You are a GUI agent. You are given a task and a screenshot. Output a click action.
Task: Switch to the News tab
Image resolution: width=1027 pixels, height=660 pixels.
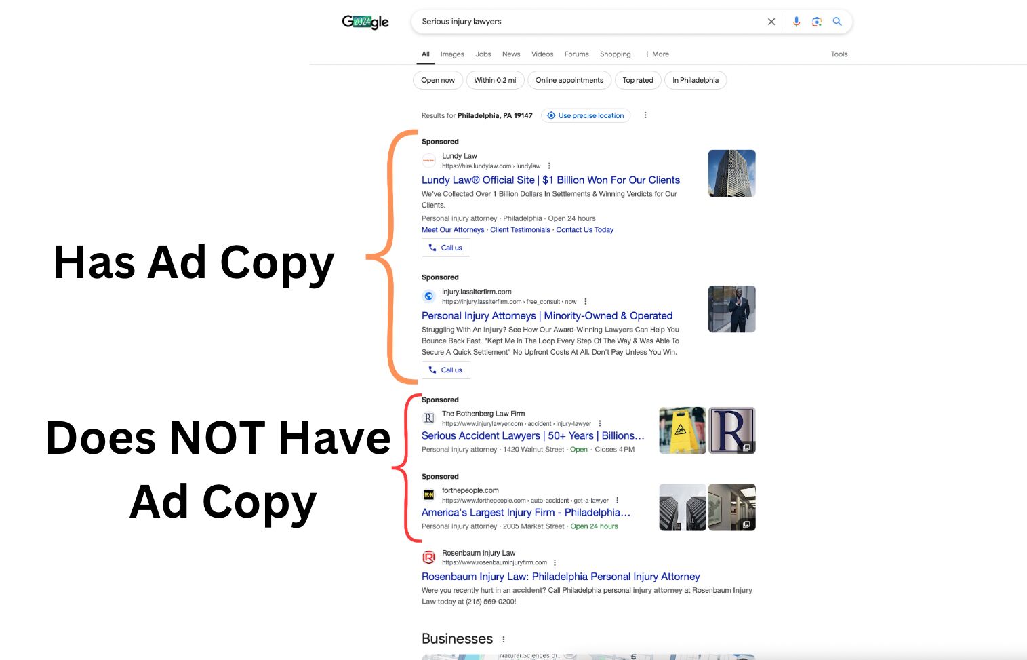(510, 54)
